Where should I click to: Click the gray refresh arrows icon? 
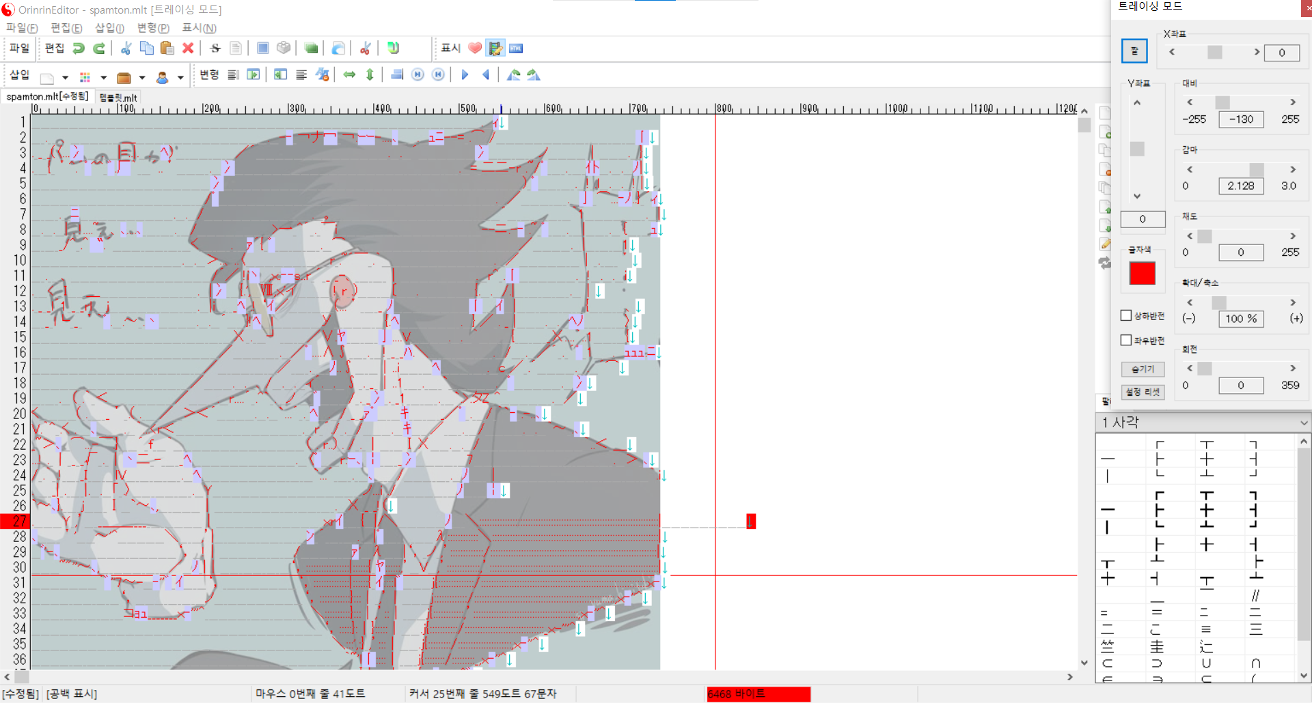click(x=1105, y=263)
